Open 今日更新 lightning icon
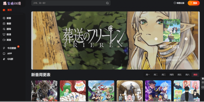The height and width of the screenshot is (102, 204). coord(4,48)
